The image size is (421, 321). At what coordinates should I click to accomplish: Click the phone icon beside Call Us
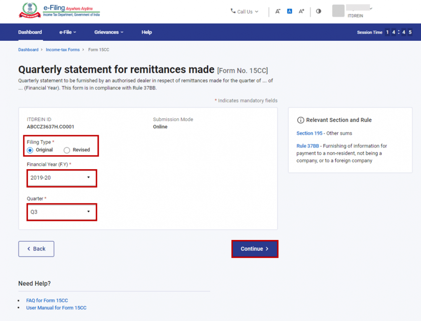(233, 11)
